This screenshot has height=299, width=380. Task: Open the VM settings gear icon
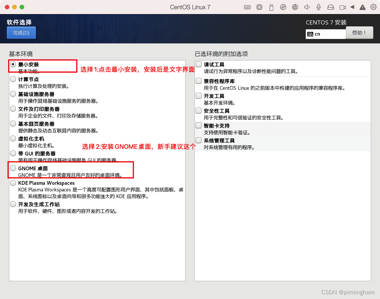coord(373,7)
